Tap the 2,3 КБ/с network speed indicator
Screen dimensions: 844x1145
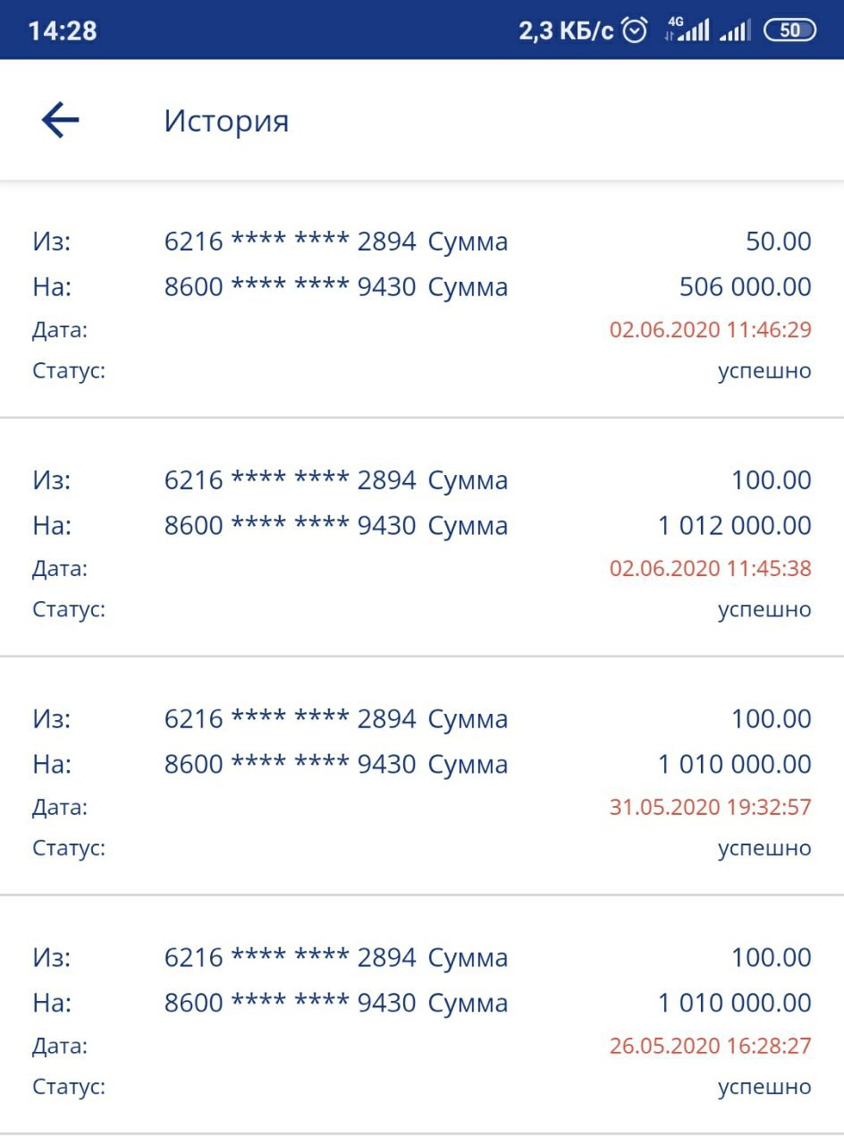tap(566, 30)
